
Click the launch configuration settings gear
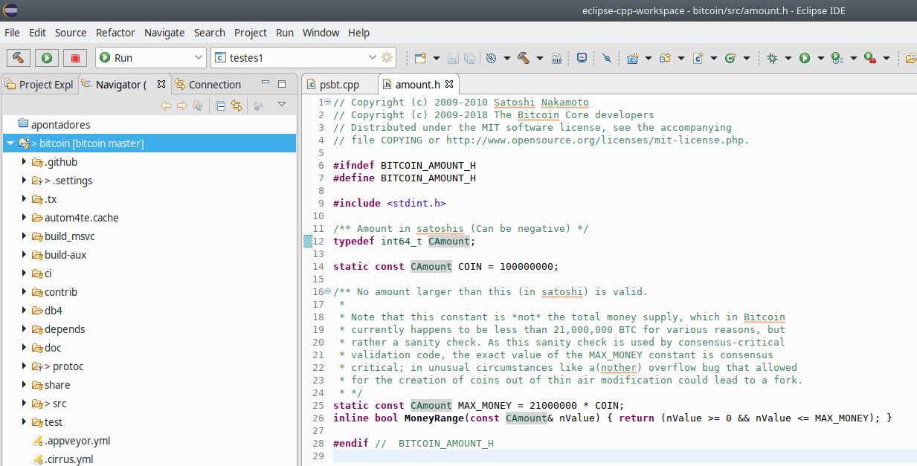point(387,57)
